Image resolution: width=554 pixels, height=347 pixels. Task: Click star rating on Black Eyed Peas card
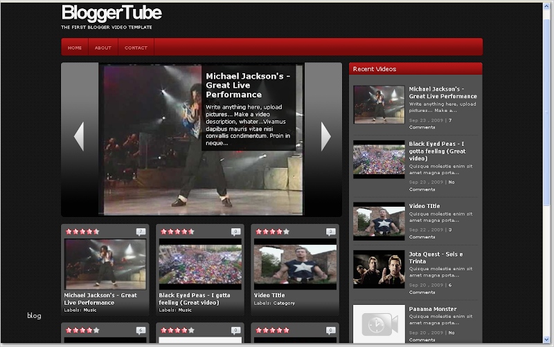point(177,232)
